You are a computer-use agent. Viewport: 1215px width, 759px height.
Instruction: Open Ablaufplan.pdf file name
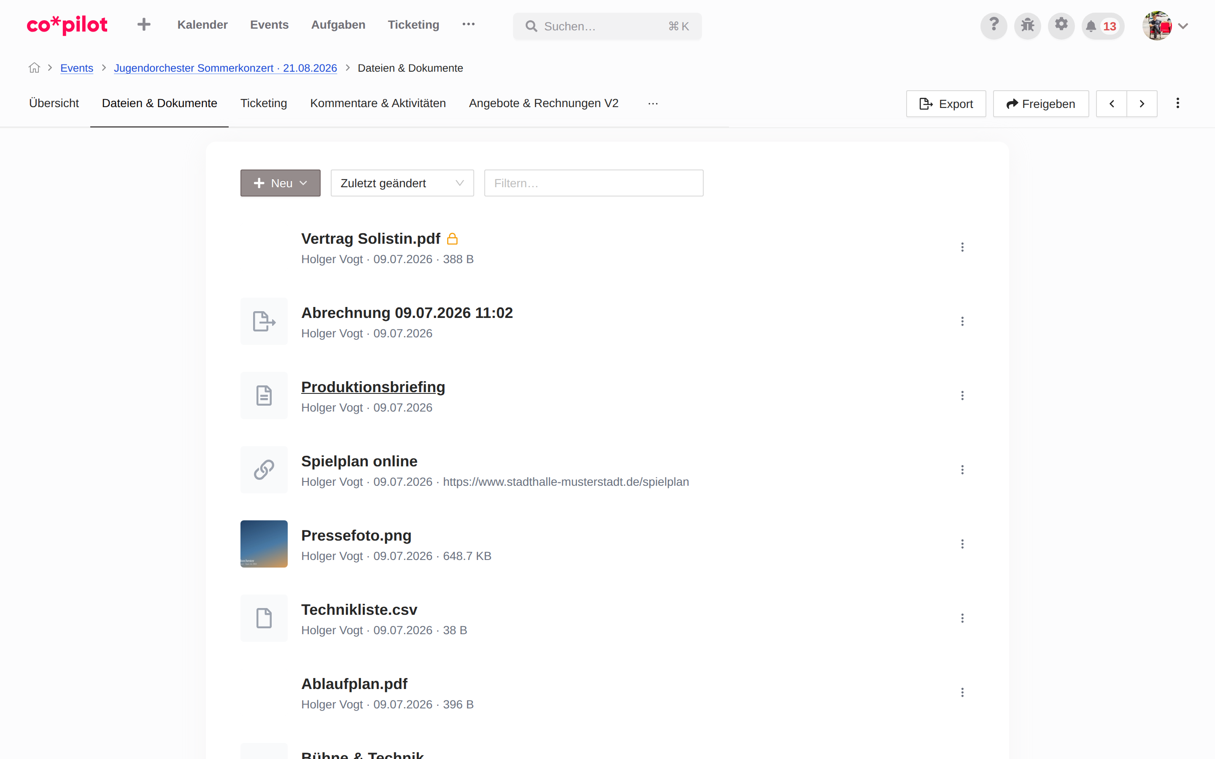354,684
